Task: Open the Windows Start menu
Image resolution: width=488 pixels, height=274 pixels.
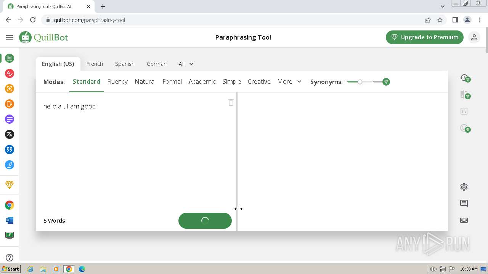Action: point(10,269)
